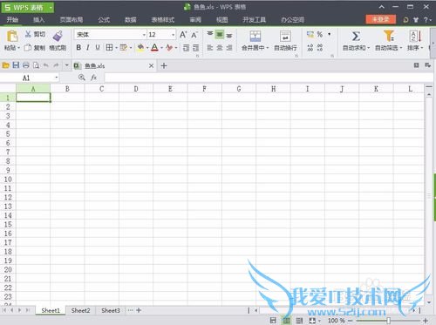Save the workbook with floppy icon

click(16, 65)
